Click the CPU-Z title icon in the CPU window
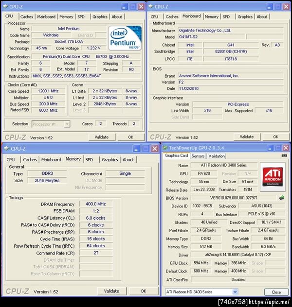Screen dimensions: 292x307 coord(5,6)
